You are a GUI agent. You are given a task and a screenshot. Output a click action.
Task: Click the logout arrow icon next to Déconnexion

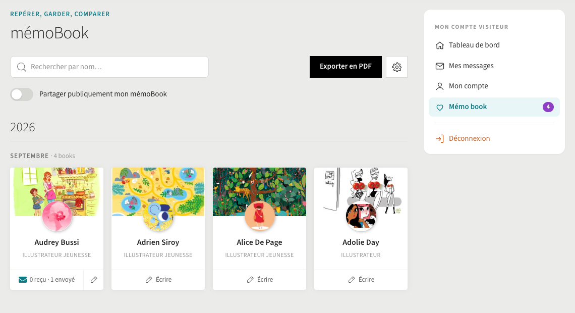[x=439, y=139]
